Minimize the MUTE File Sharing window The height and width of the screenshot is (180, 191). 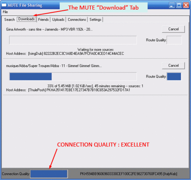(172, 5)
